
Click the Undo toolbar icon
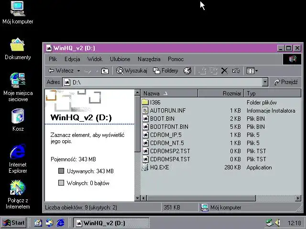(x=236, y=71)
